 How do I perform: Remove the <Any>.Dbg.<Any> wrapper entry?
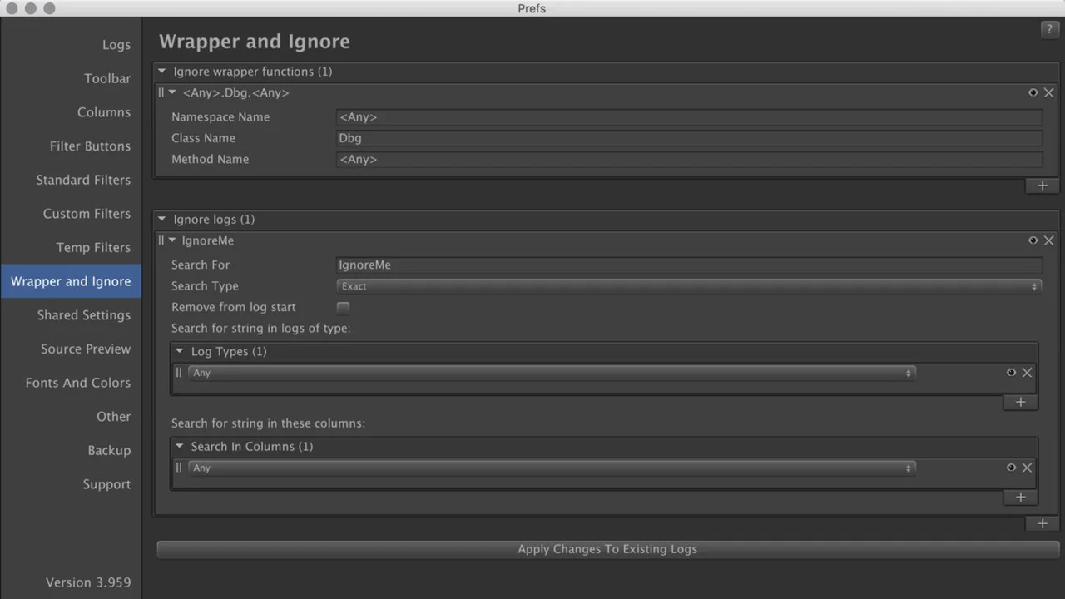point(1048,92)
